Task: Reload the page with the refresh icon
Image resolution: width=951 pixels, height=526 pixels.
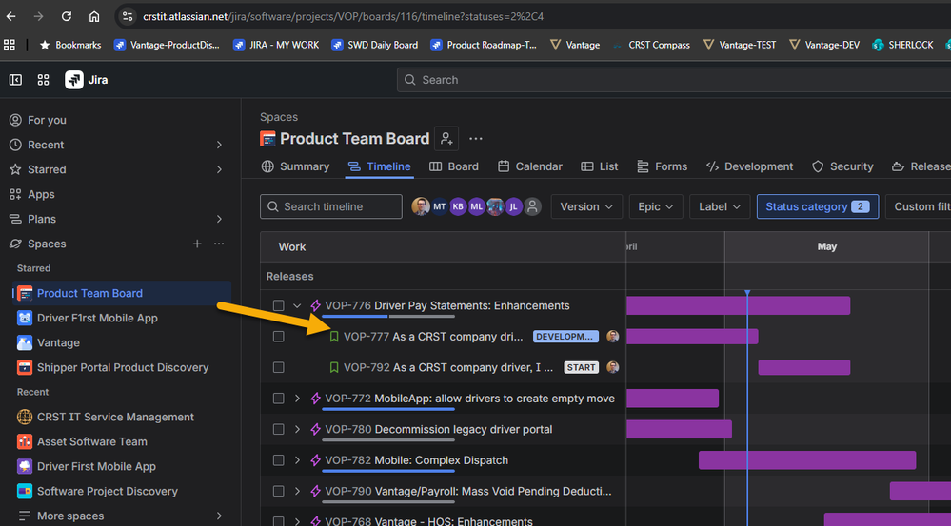Action: click(66, 16)
